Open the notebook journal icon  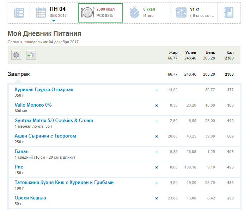pyautogui.click(x=228, y=13)
